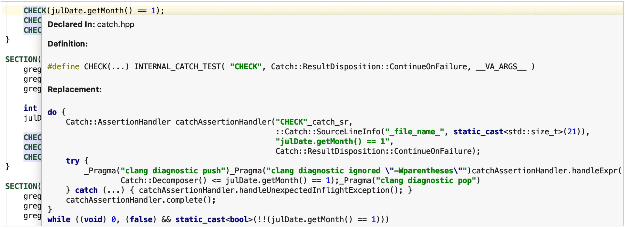Viewport: 625px width, 228px height.
Task: Click 'Catch::Decomposer()' expression
Action: (164, 181)
